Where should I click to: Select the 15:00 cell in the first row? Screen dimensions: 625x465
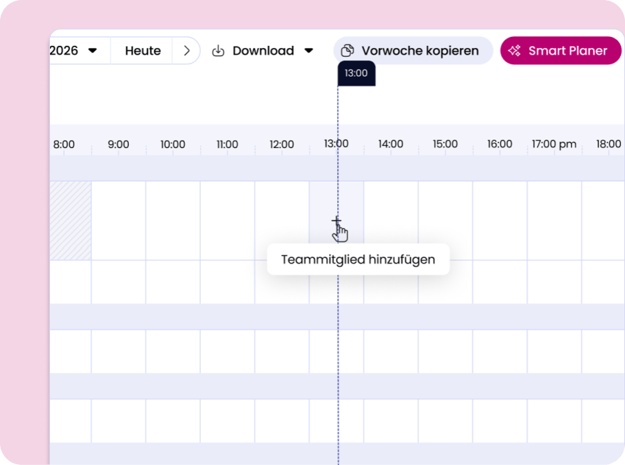click(445, 221)
